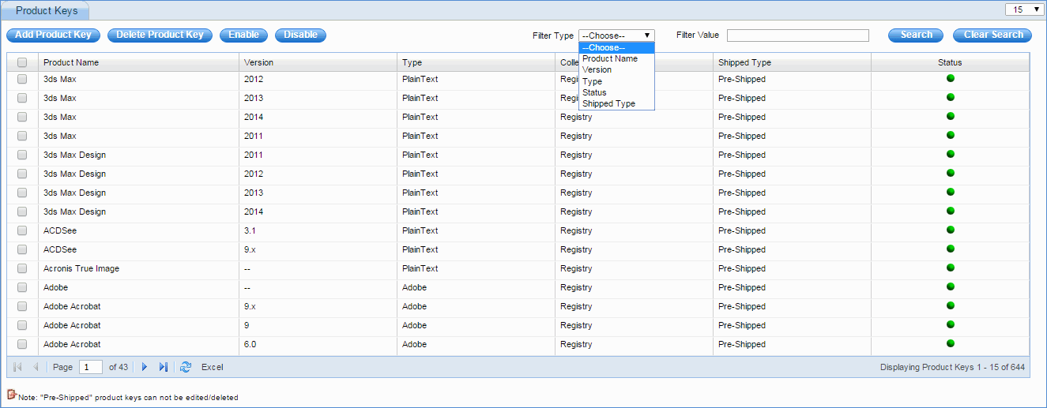
Task: Go to next page arrow
Action: 144,367
